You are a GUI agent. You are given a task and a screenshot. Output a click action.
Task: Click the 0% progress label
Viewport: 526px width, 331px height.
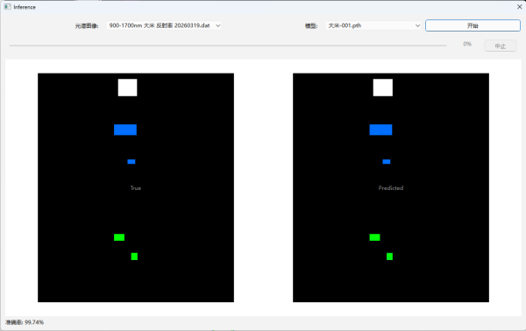pos(467,44)
